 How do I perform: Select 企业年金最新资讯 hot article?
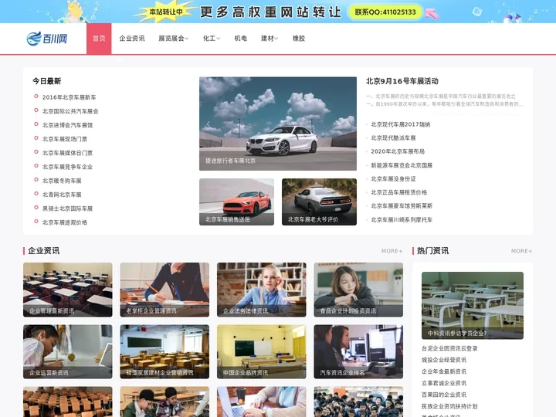(x=444, y=371)
